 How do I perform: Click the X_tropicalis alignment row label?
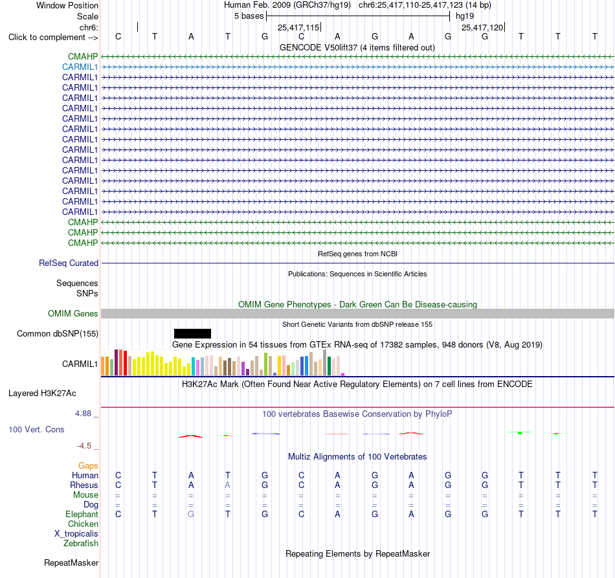tap(76, 534)
